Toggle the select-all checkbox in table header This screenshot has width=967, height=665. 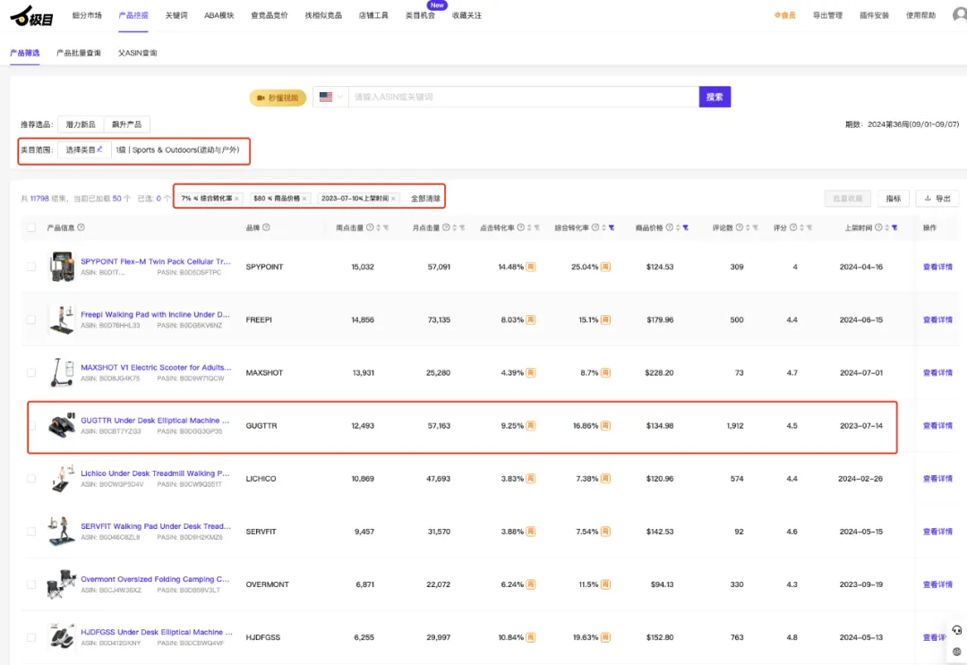tap(31, 228)
